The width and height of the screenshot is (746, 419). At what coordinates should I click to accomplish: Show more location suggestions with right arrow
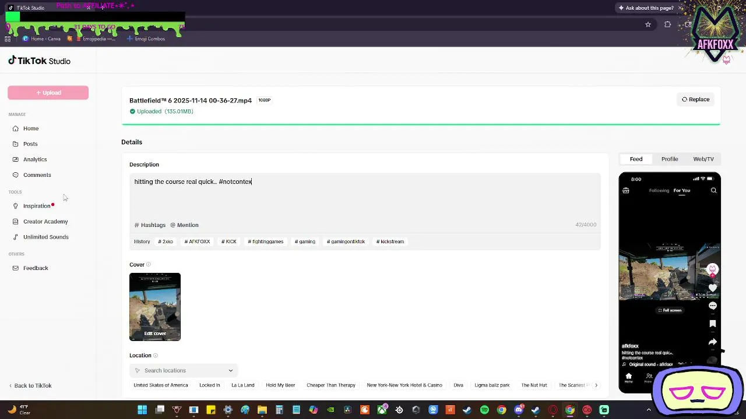(596, 385)
